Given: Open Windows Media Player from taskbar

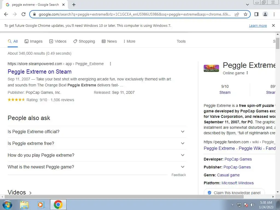Looking at the screenshot, I should (41, 205).
